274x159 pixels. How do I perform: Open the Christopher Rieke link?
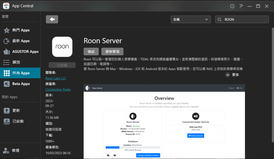58,90
